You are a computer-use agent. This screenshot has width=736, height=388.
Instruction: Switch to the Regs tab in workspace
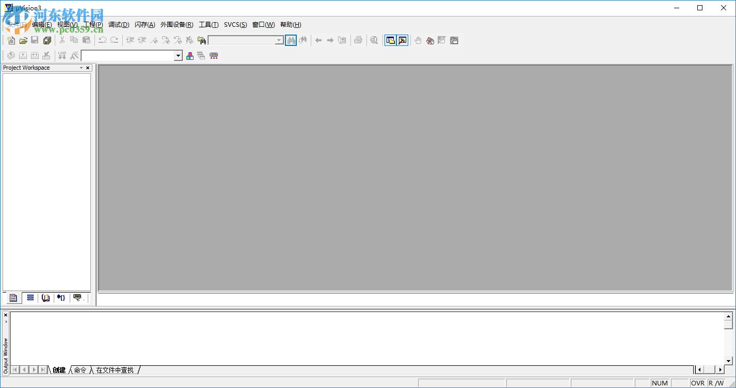30,298
